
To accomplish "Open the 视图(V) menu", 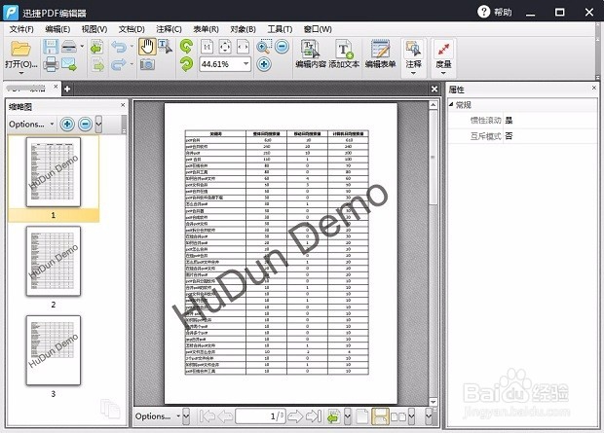I will [x=94, y=29].
